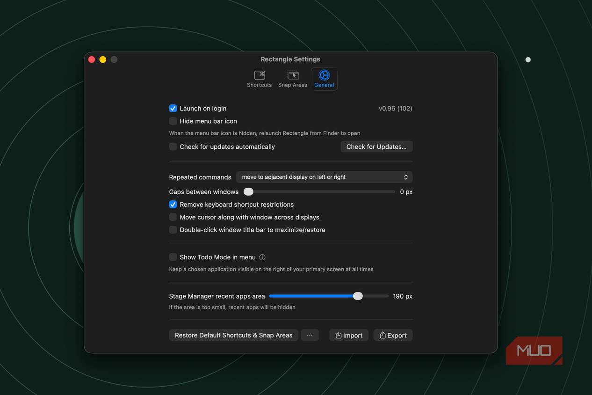The width and height of the screenshot is (592, 395).
Task: Enable Double-click title bar to maximize/restore
Action: click(x=173, y=230)
